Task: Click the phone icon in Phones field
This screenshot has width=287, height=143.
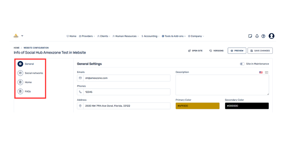Action: (80, 92)
